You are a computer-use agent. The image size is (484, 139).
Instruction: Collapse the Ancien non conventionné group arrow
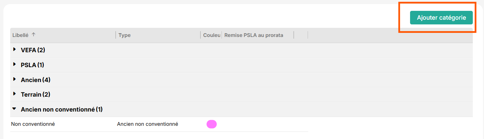pos(14,109)
